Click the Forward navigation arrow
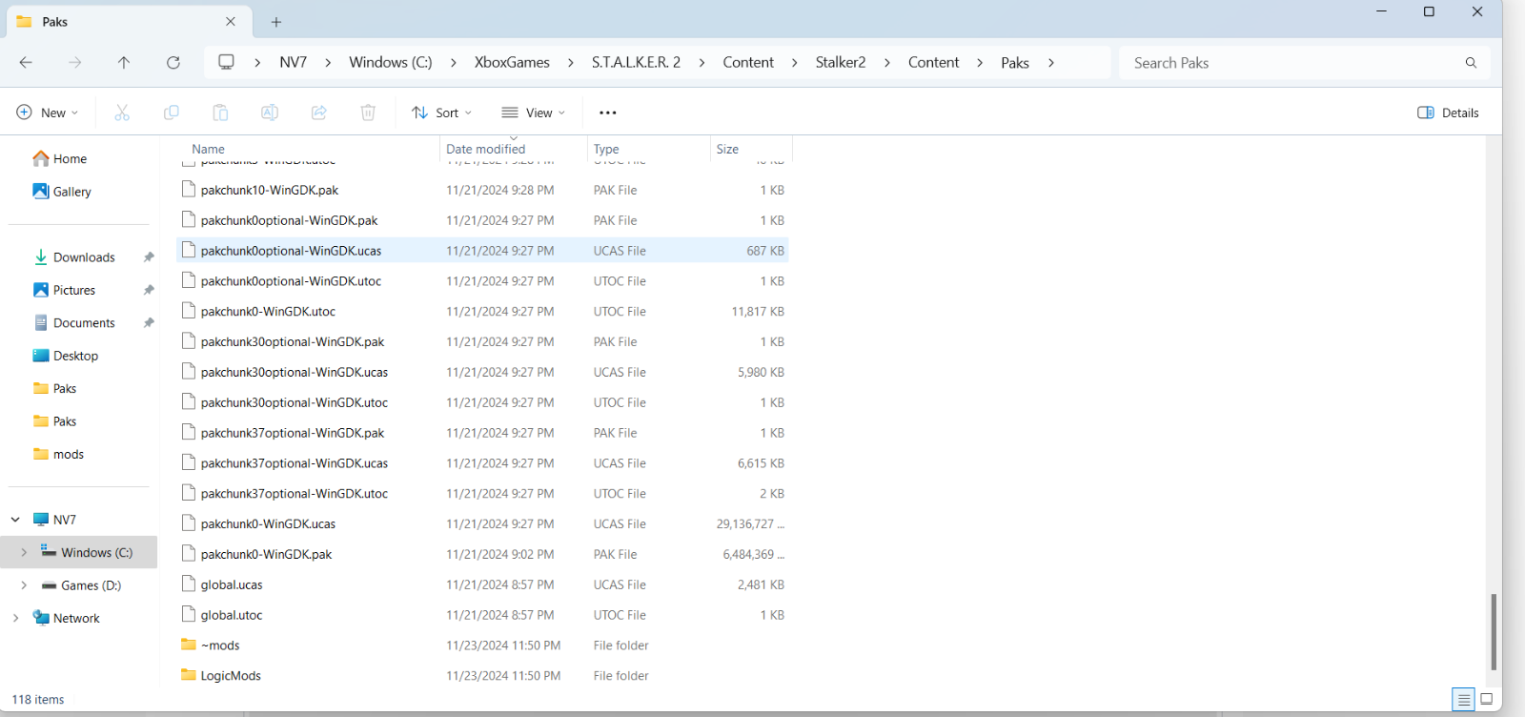This screenshot has height=717, width=1525. click(75, 63)
